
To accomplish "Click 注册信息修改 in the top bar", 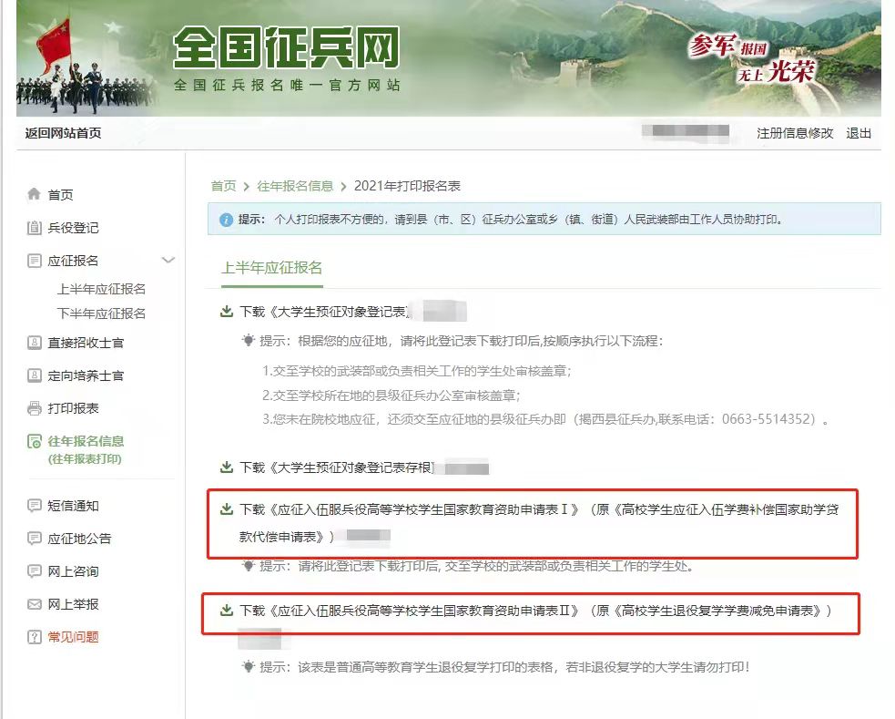I will (794, 133).
